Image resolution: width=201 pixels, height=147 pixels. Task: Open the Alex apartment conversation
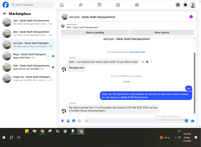coord(28,34)
